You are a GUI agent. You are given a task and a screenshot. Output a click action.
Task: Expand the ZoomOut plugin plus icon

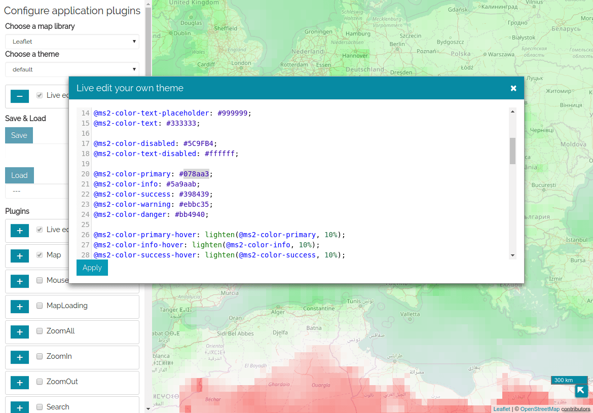click(20, 383)
